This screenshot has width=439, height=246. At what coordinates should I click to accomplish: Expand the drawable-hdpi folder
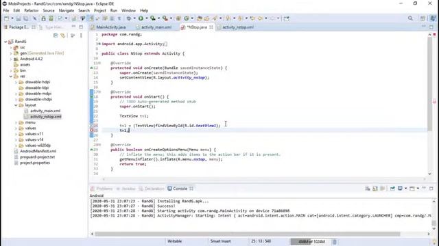16,82
